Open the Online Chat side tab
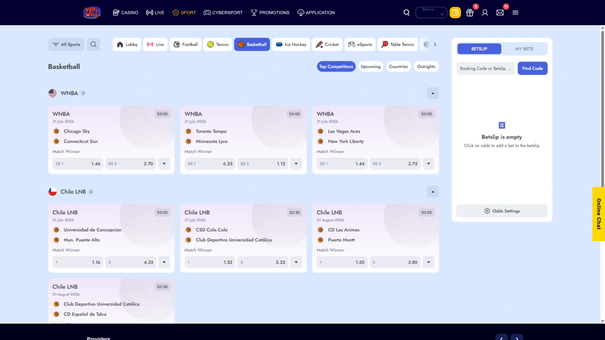605x340 pixels. pyautogui.click(x=599, y=214)
